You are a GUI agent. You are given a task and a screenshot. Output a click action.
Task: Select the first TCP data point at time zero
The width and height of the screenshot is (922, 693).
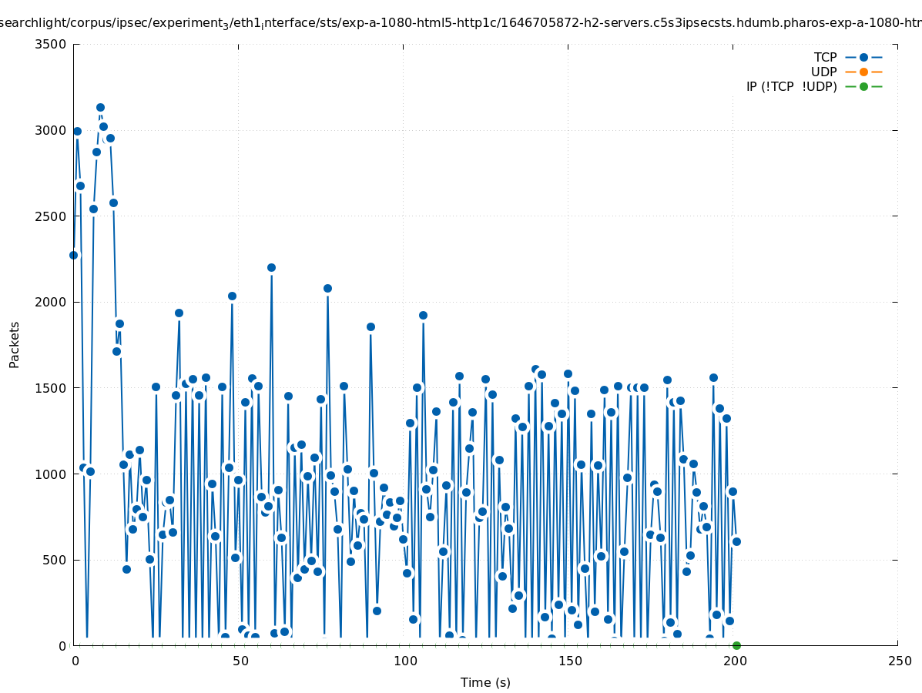pyautogui.click(x=73, y=255)
